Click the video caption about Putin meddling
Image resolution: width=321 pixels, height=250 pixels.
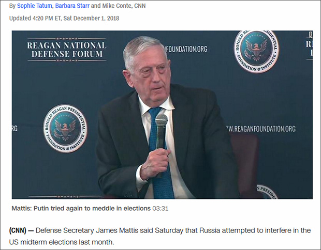(81, 208)
